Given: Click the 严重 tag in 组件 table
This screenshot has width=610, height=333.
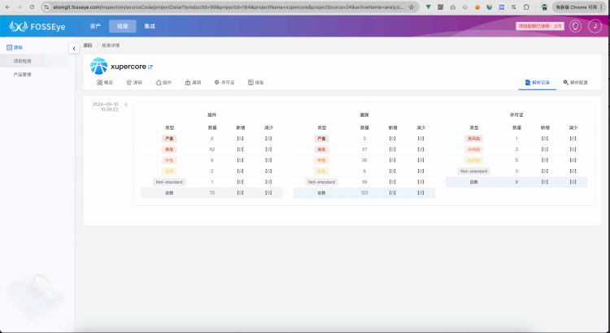Looking at the screenshot, I should [169, 138].
